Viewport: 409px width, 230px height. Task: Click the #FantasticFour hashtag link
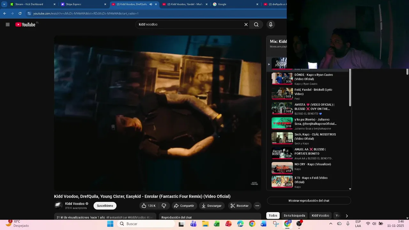(116, 218)
